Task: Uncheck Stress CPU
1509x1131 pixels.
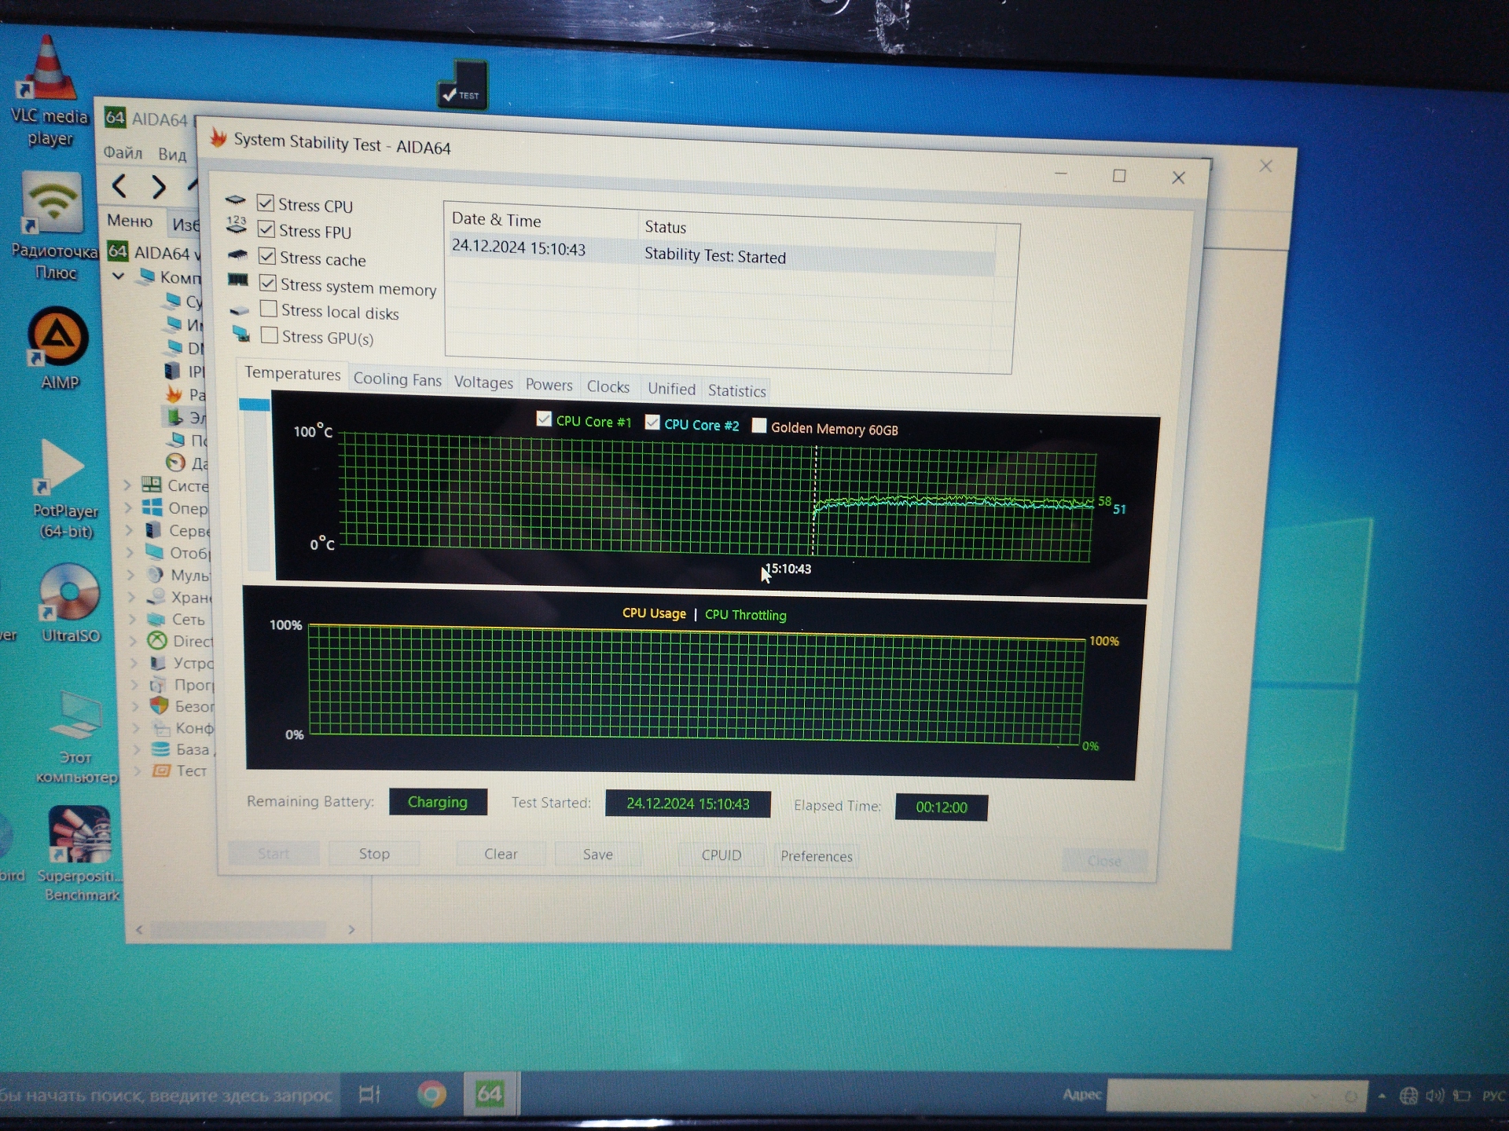Action: pyautogui.click(x=266, y=203)
